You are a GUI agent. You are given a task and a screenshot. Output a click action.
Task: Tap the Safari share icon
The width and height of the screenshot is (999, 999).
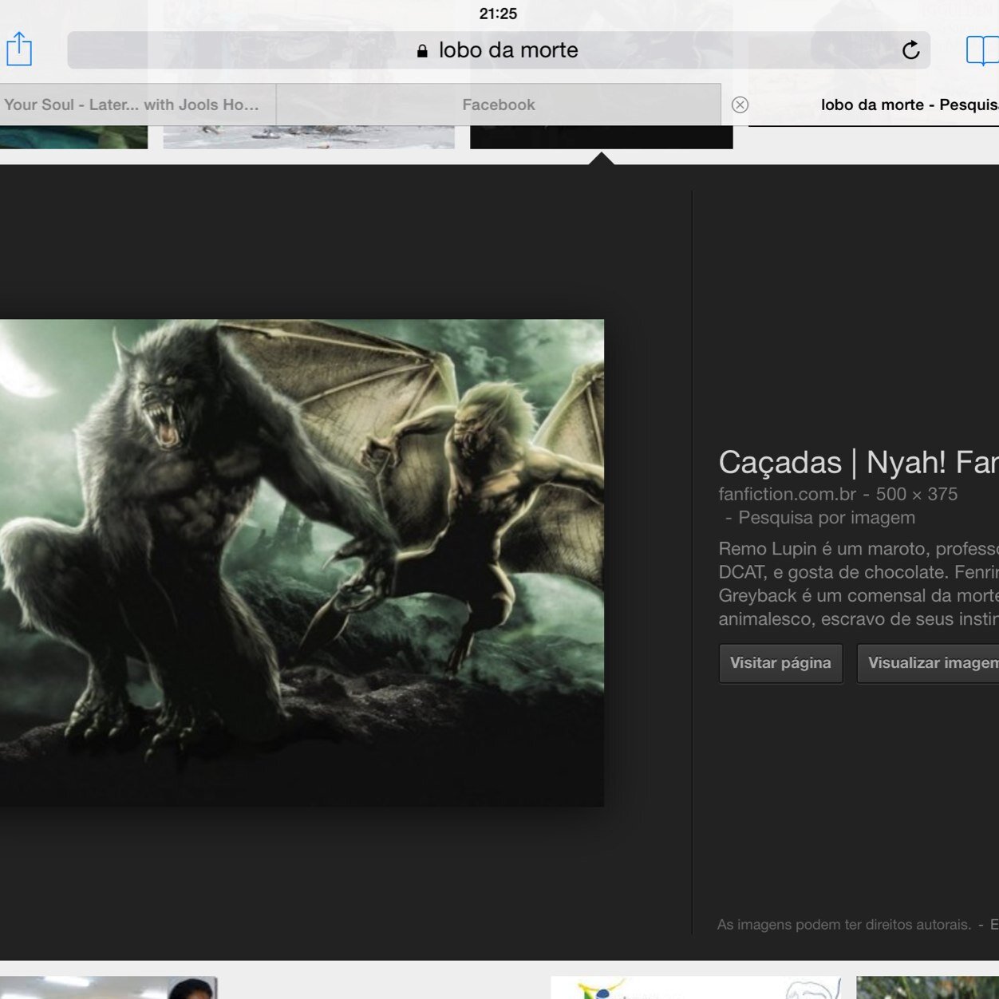pyautogui.click(x=19, y=49)
